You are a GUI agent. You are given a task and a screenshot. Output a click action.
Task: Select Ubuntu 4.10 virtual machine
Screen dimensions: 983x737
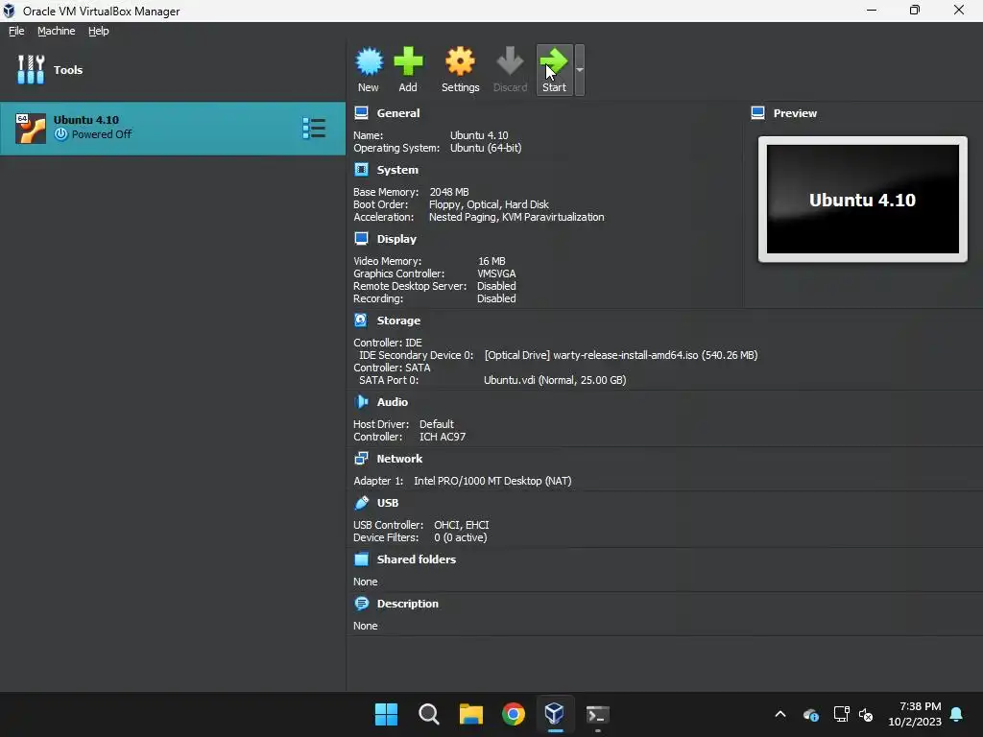point(173,128)
